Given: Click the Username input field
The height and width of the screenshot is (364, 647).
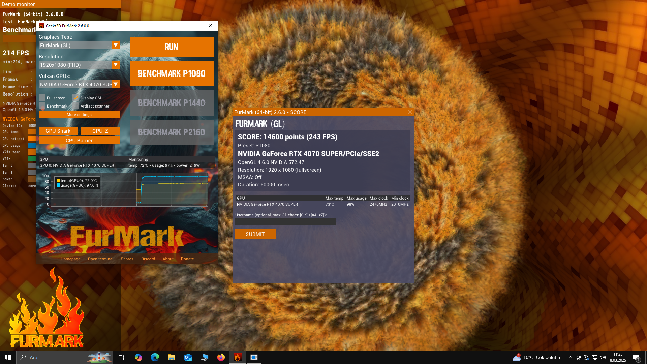Looking at the screenshot, I should [285, 222].
